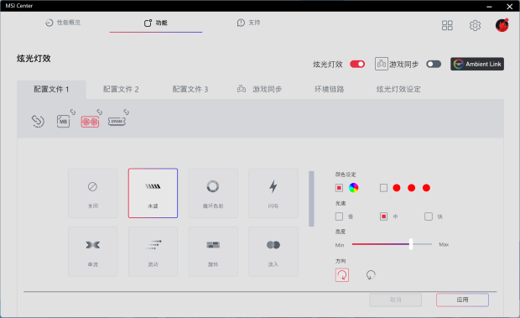Choose the 水波 lighting effect tile
The height and width of the screenshot is (318, 520).
click(x=153, y=193)
